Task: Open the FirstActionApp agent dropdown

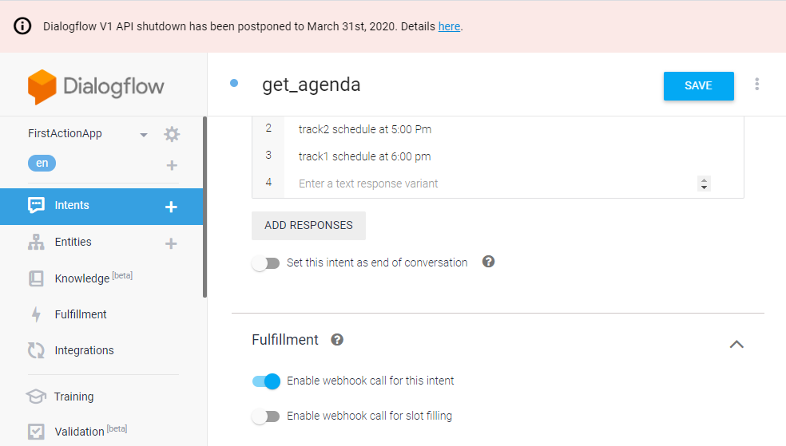Action: [x=144, y=134]
